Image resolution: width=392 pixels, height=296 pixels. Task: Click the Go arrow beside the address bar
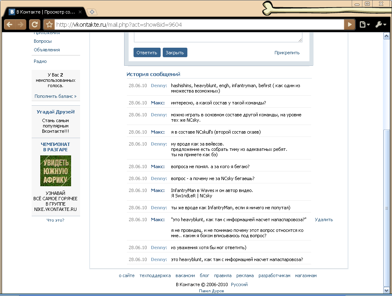pyautogui.click(x=350, y=25)
